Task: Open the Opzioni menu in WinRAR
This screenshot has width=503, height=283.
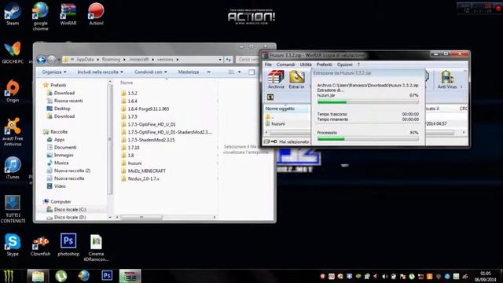Action: pyautogui.click(x=344, y=64)
